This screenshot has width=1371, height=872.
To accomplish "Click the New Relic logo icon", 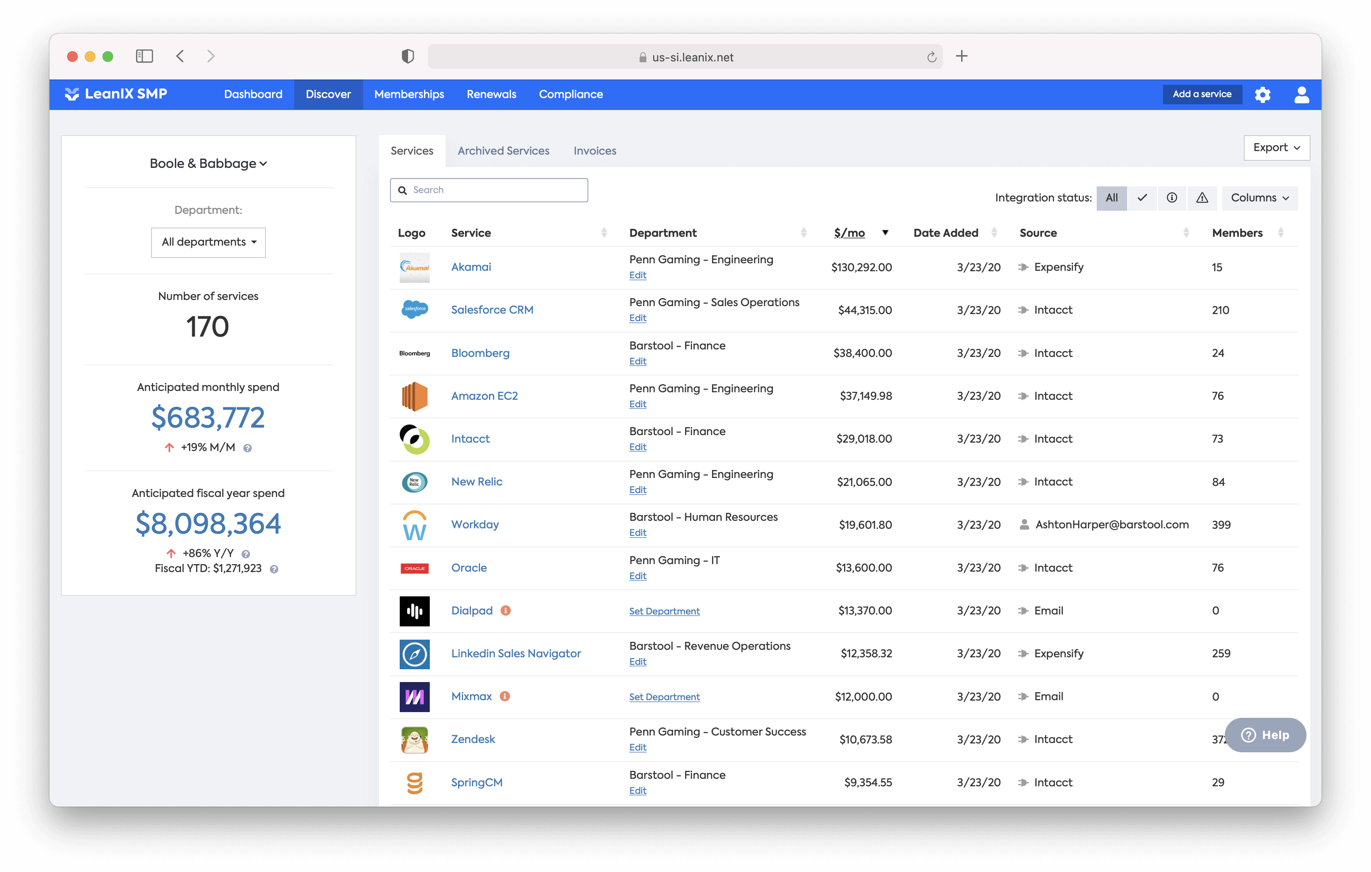I will click(x=414, y=482).
